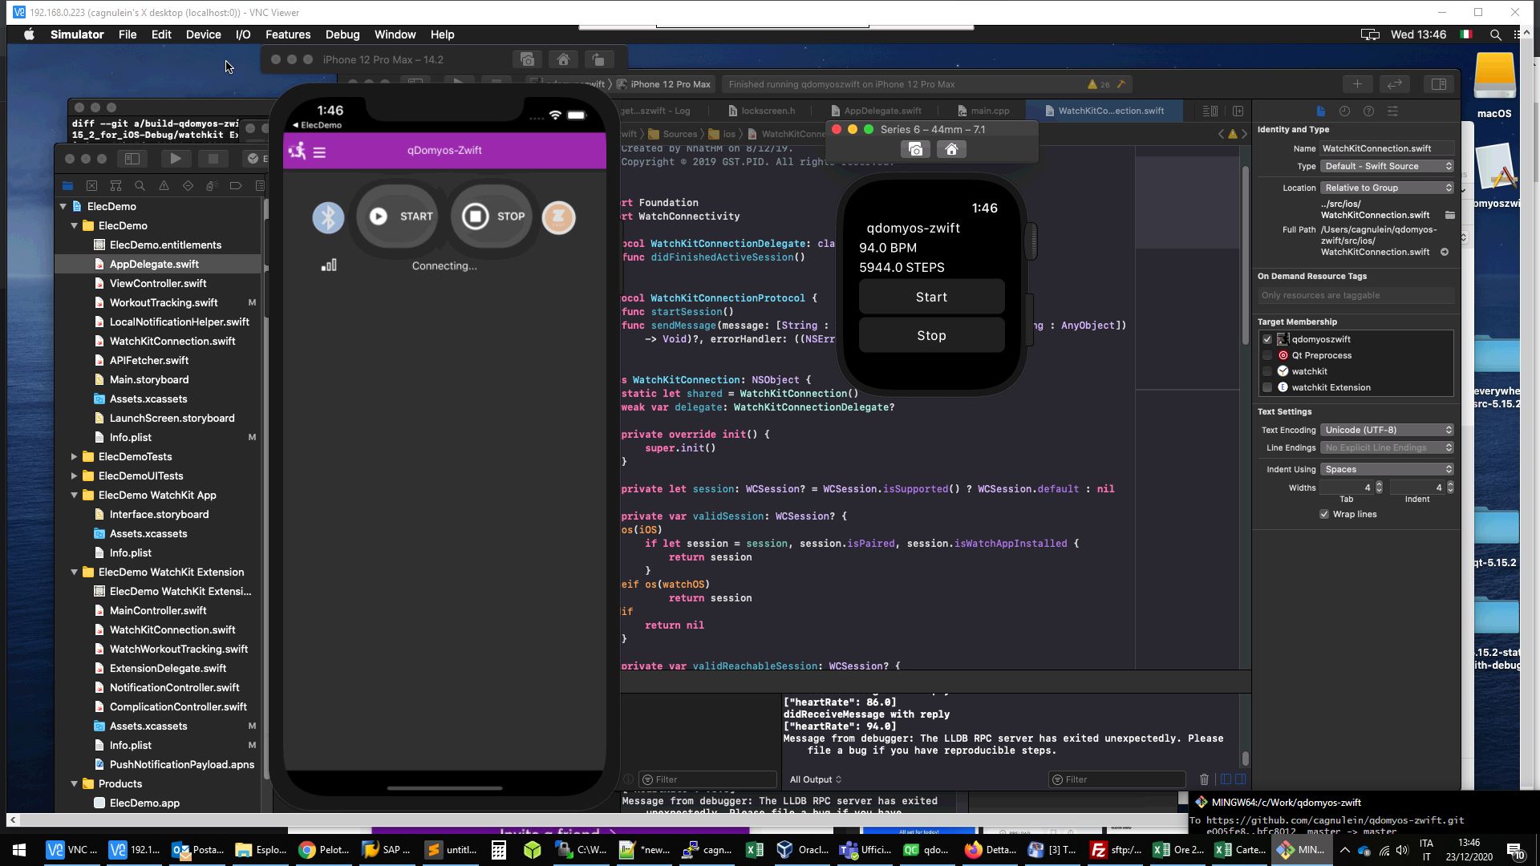This screenshot has width=1540, height=866.
Task: Open the Type dropdown Default - Swift Source
Action: coord(1387,166)
